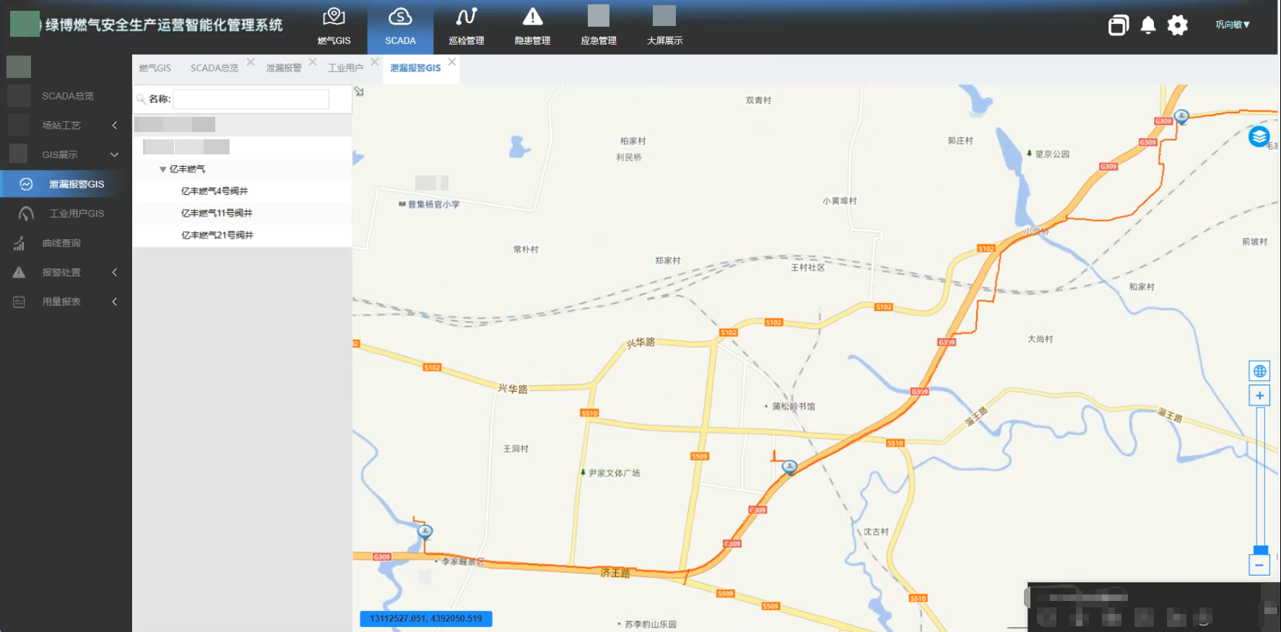Screen dimensions: 1281x632
Task: Click the globe full-extent map button
Action: pos(1259,371)
